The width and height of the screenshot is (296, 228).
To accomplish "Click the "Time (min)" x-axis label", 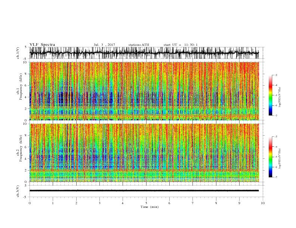I will 149,207.
